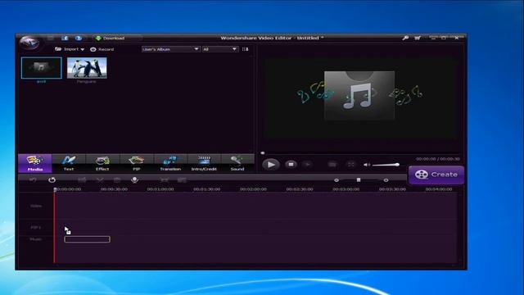Click the delete clip icon

(x=117, y=180)
